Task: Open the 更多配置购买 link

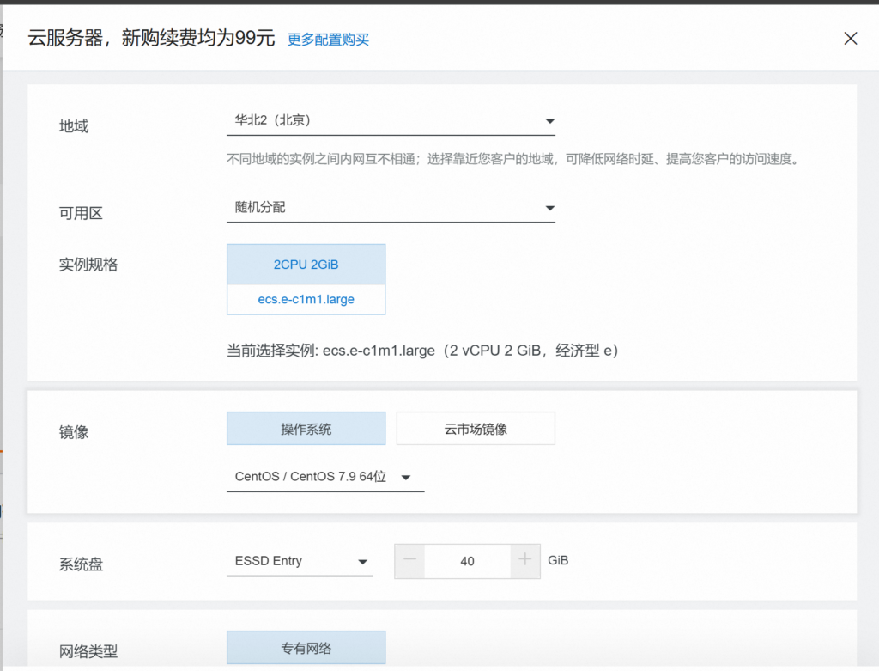Action: (328, 40)
